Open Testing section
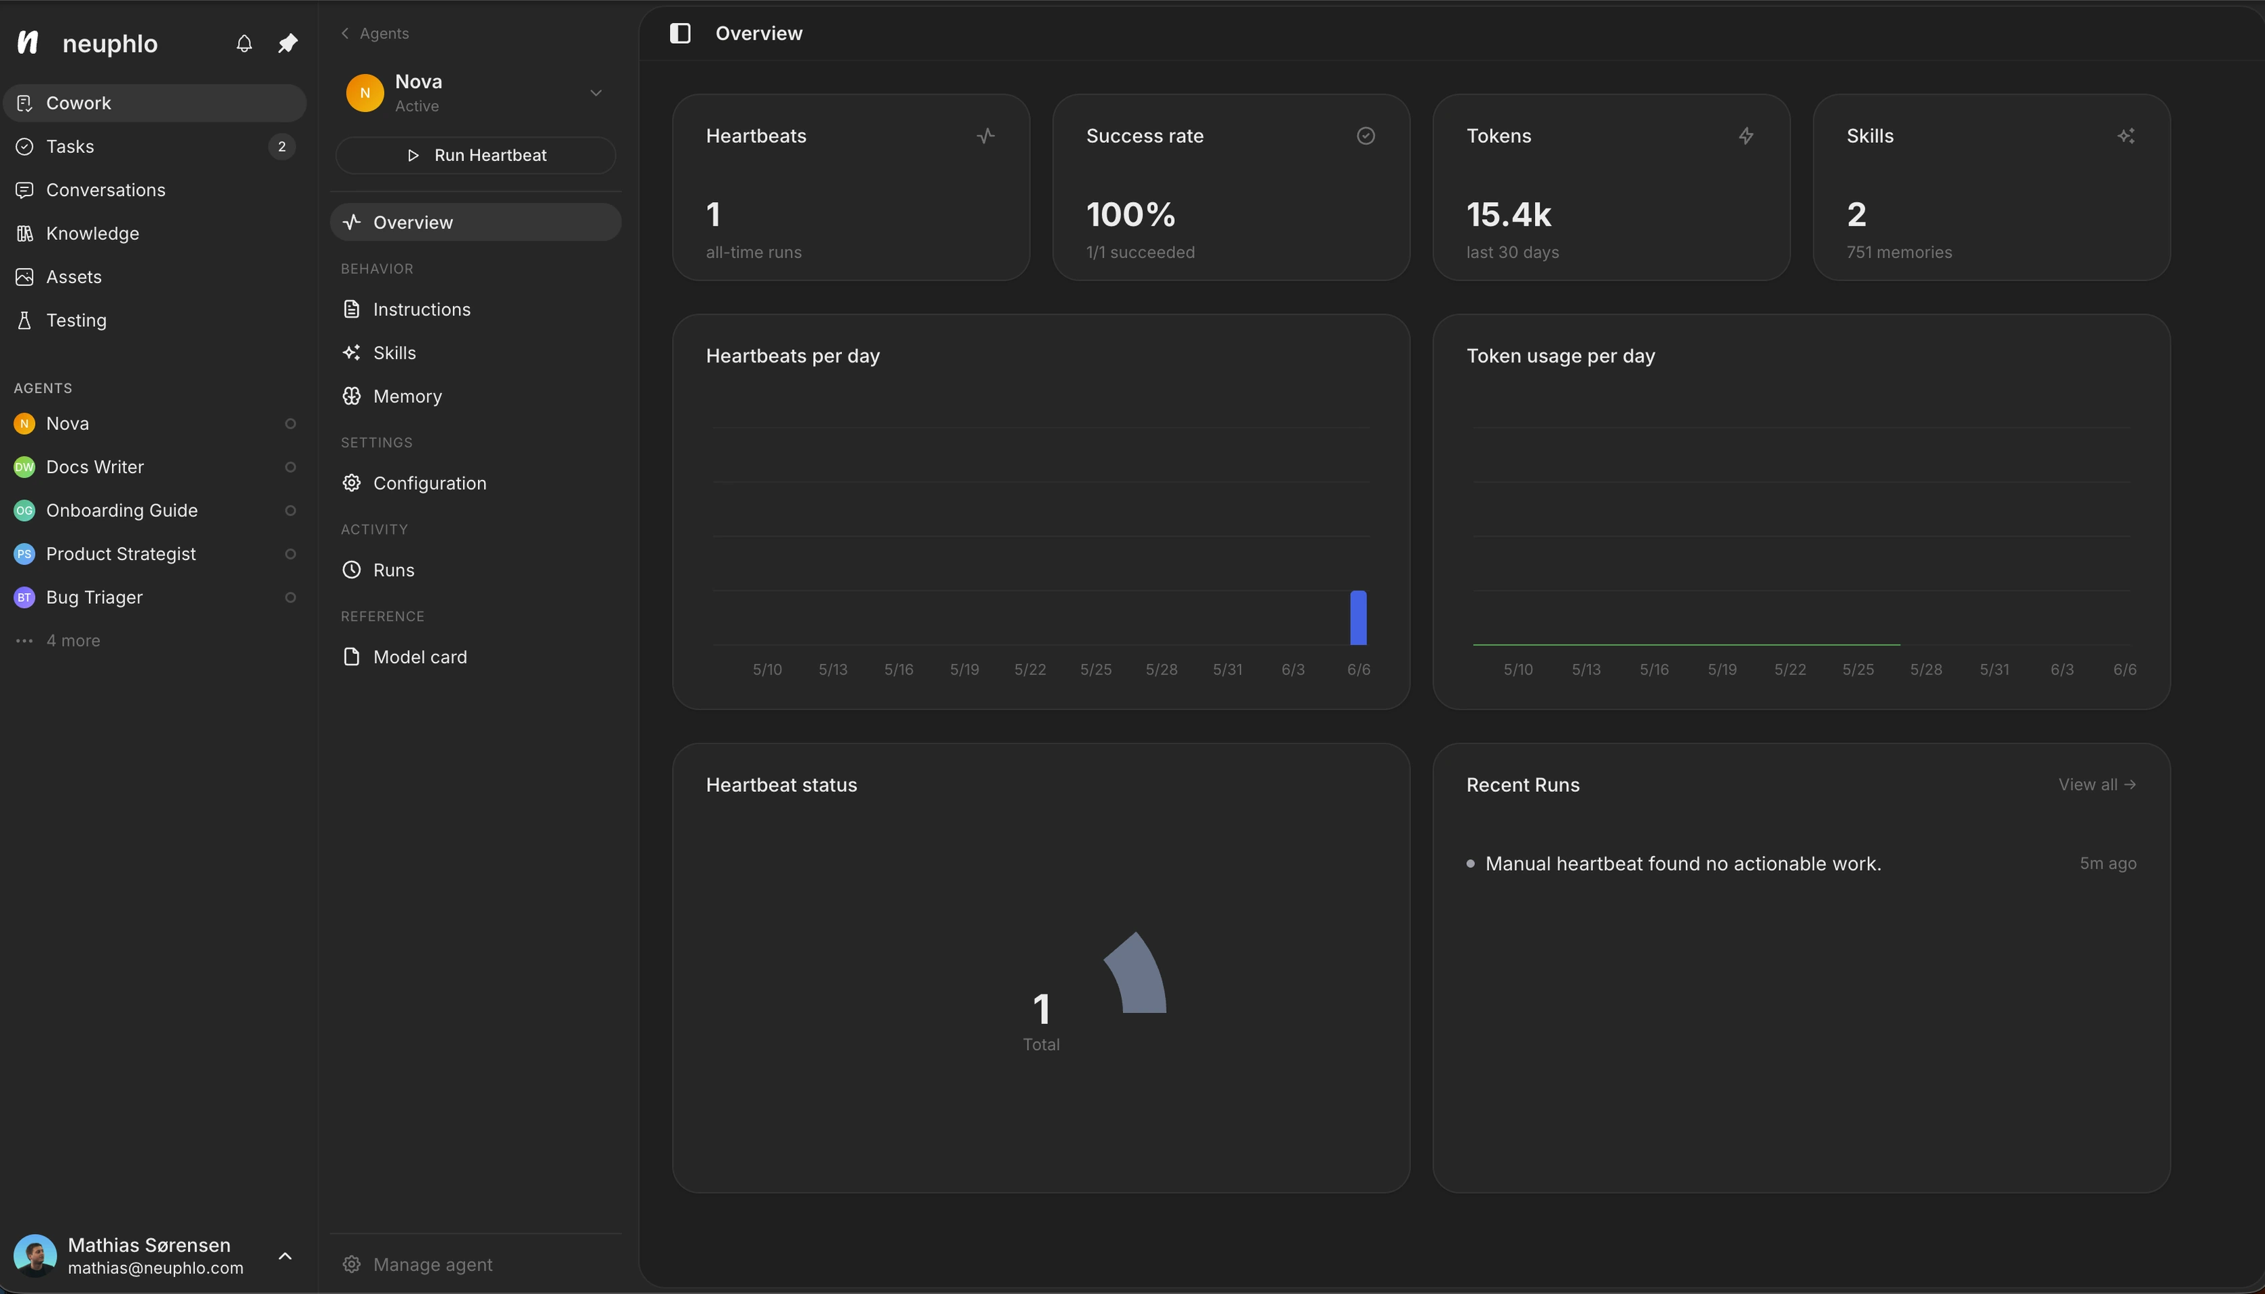The width and height of the screenshot is (2265, 1294). (154, 321)
